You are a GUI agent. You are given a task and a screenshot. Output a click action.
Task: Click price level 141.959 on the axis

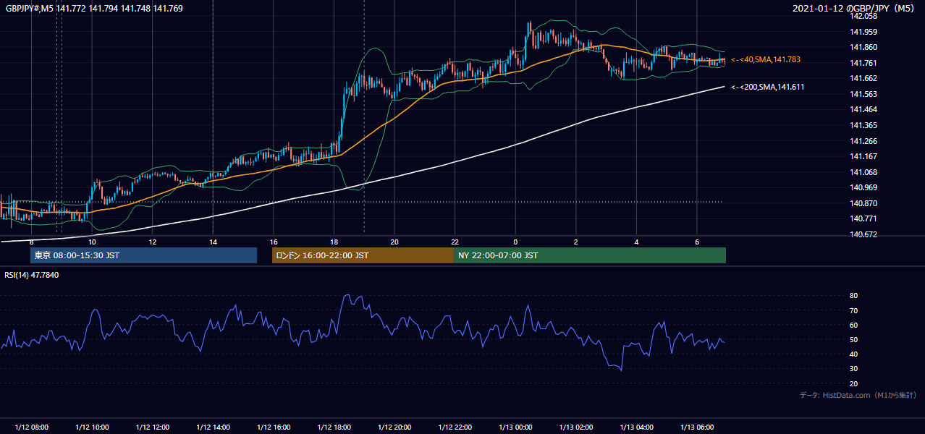863,32
